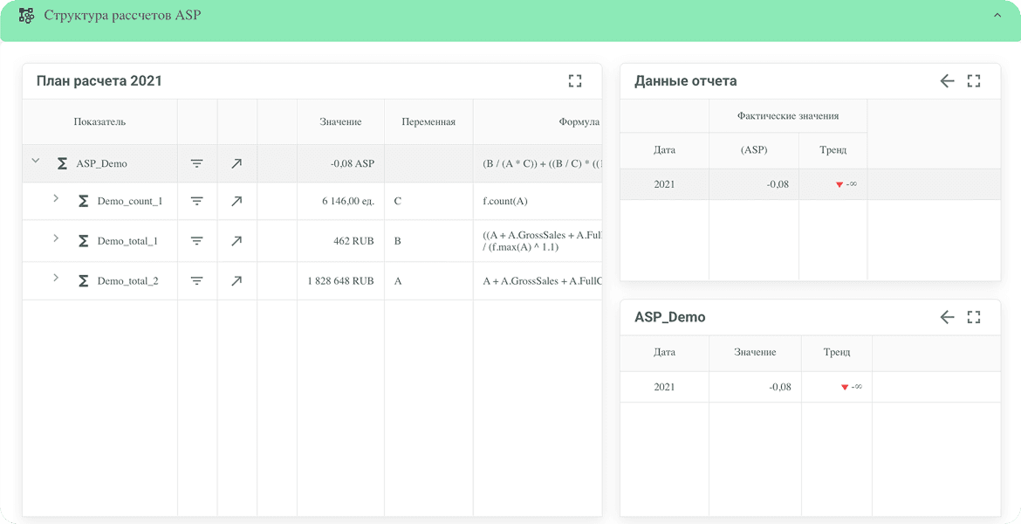The width and height of the screenshot is (1021, 524).
Task: Click the red trend indicator in ASP_Demo panel
Action: [845, 387]
